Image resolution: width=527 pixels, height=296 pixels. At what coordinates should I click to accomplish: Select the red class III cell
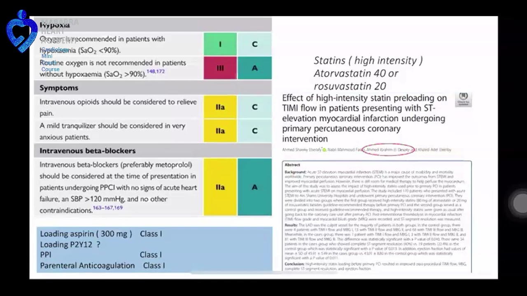pos(220,68)
